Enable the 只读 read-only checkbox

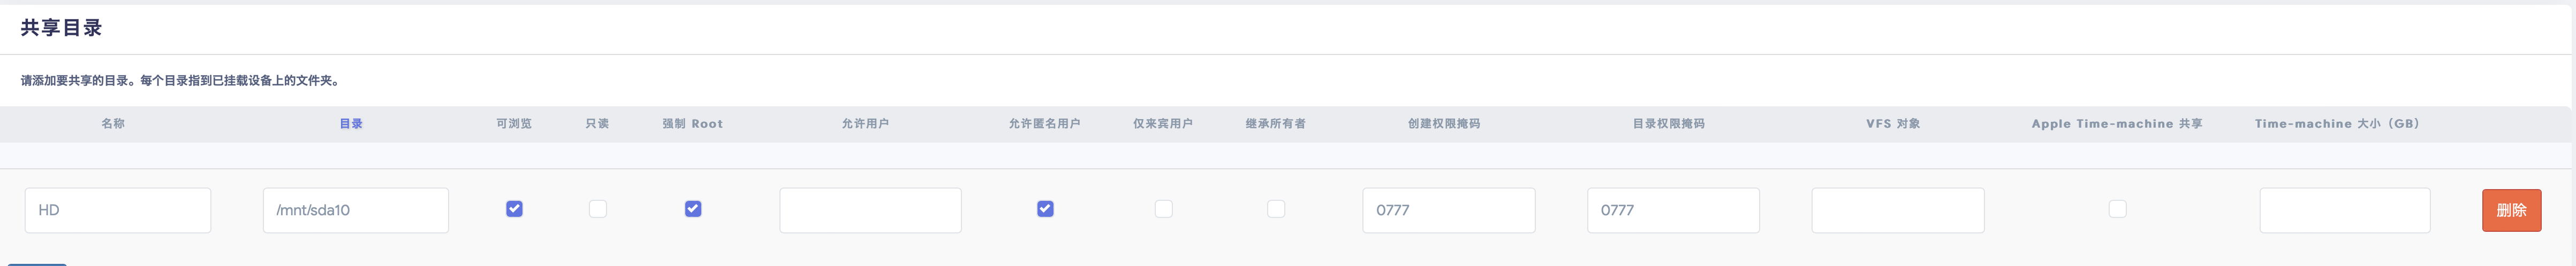597,209
